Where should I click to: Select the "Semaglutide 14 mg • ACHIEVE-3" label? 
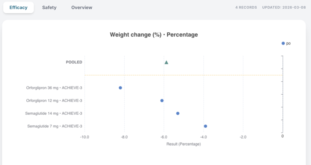(x=54, y=113)
